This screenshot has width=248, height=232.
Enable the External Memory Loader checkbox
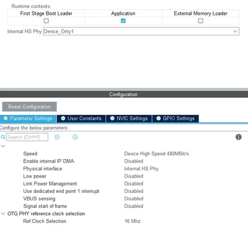[x=201, y=21]
